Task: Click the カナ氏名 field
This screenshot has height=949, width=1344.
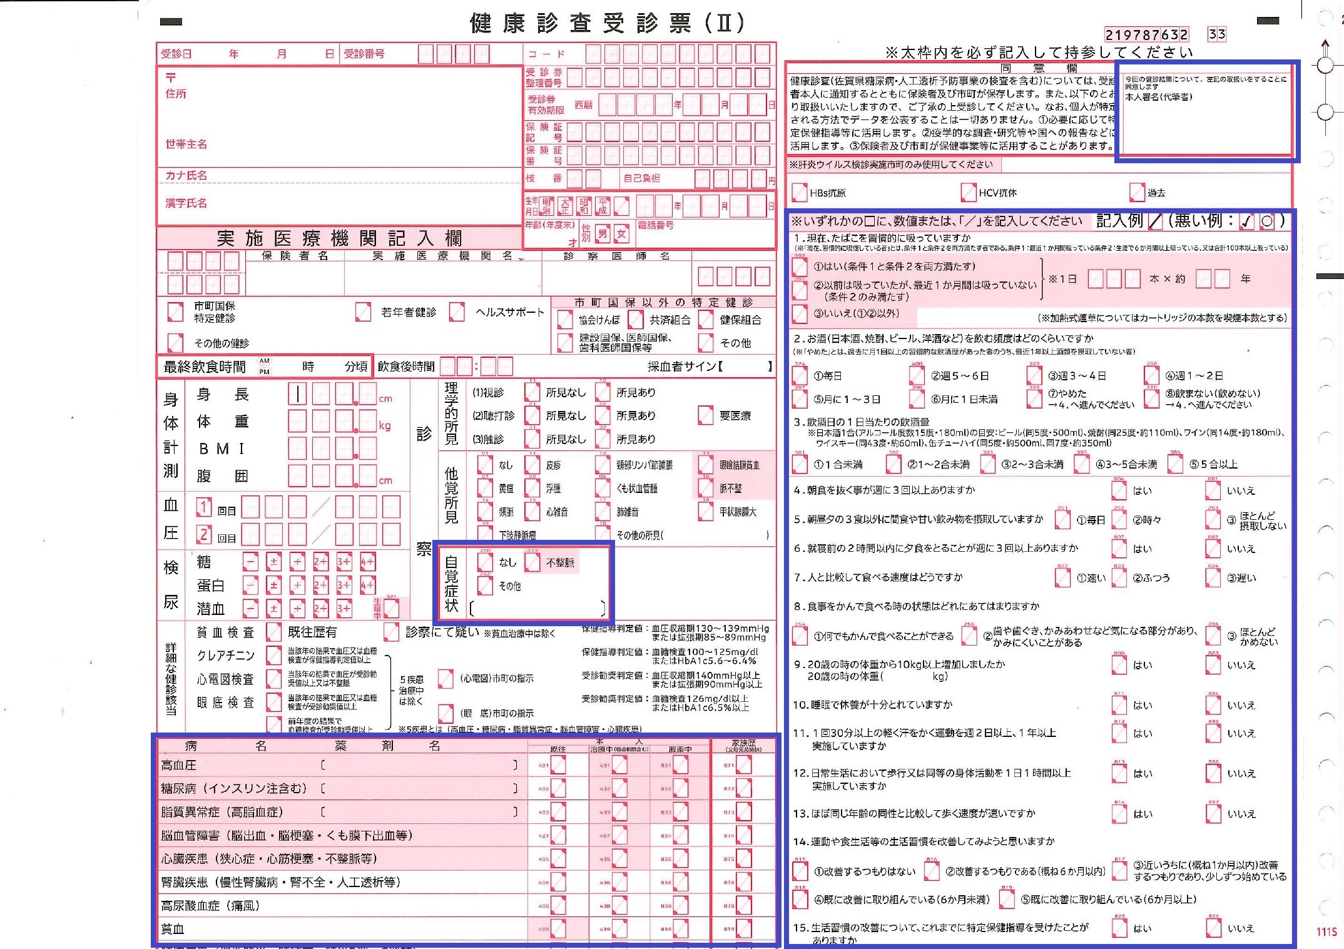Action: coord(339,175)
